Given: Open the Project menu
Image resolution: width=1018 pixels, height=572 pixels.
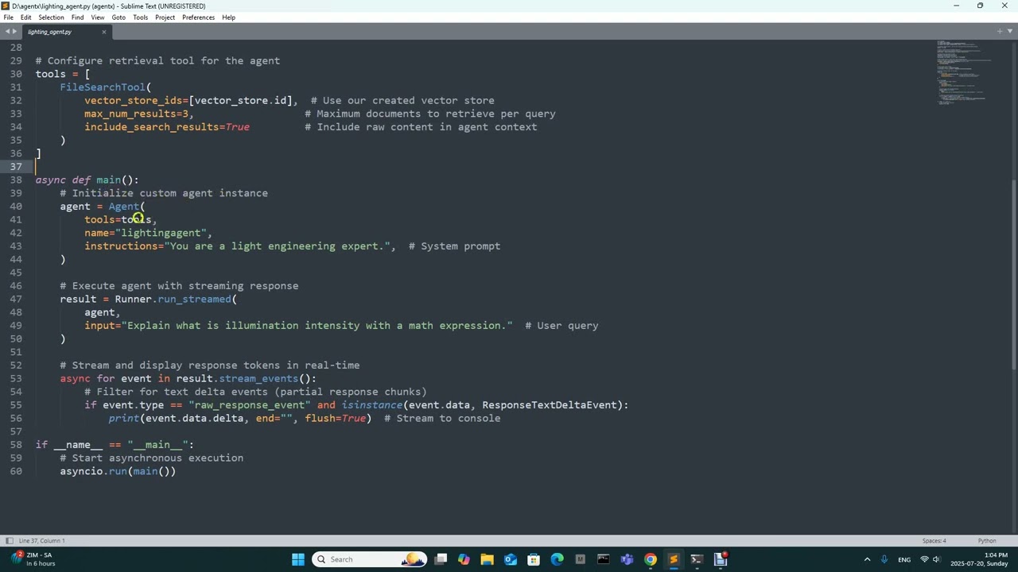Looking at the screenshot, I should (x=165, y=17).
